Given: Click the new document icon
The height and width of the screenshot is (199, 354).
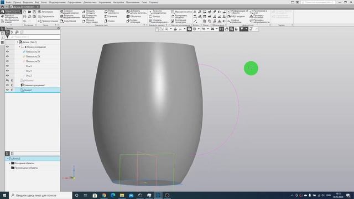Looking at the screenshot, I should (24, 12).
